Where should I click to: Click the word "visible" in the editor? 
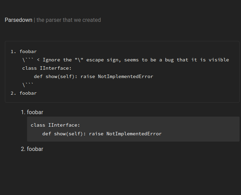tap(219, 60)
